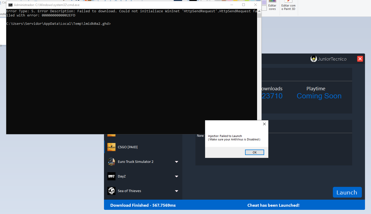Click the CSGO game icon

pyautogui.click(x=111, y=147)
